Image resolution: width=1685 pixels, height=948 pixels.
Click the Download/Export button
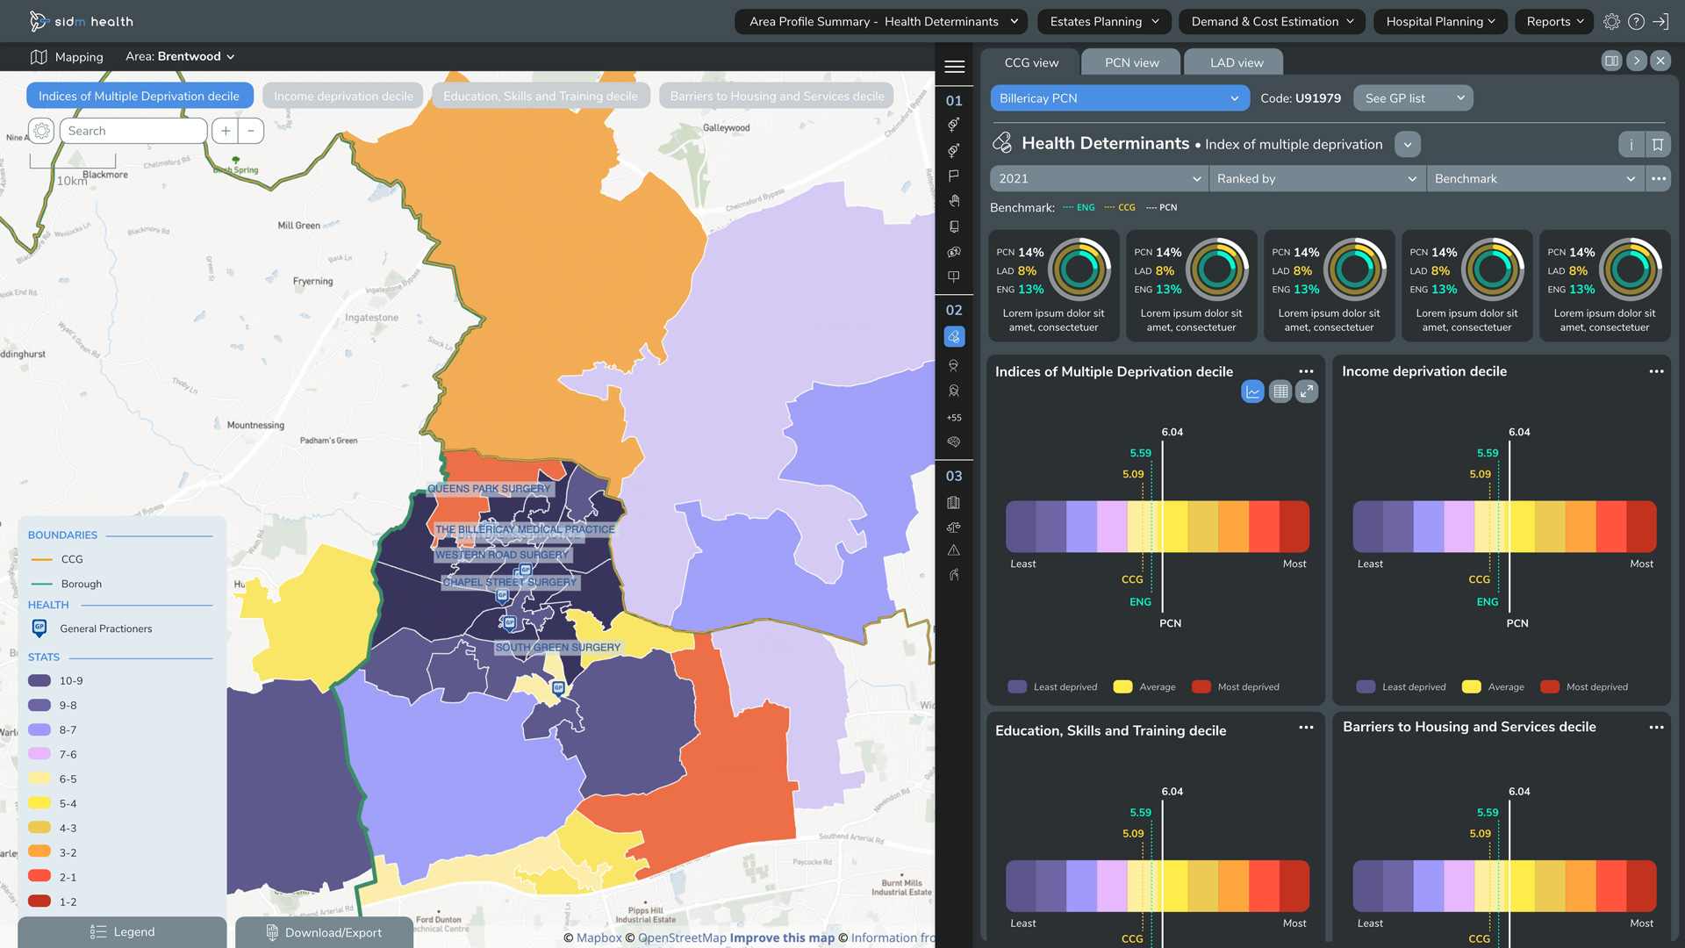coord(324,932)
